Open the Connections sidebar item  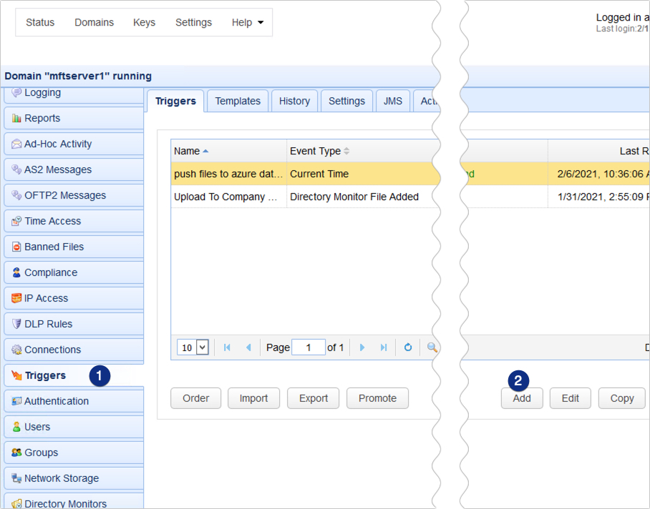(x=74, y=350)
